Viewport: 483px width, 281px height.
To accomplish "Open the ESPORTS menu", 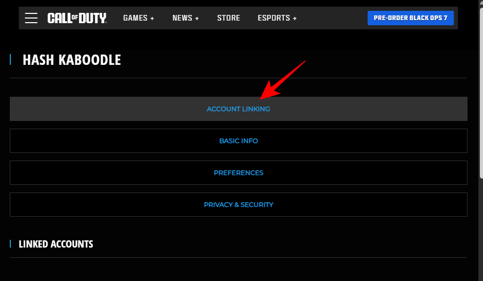I will click(274, 18).
